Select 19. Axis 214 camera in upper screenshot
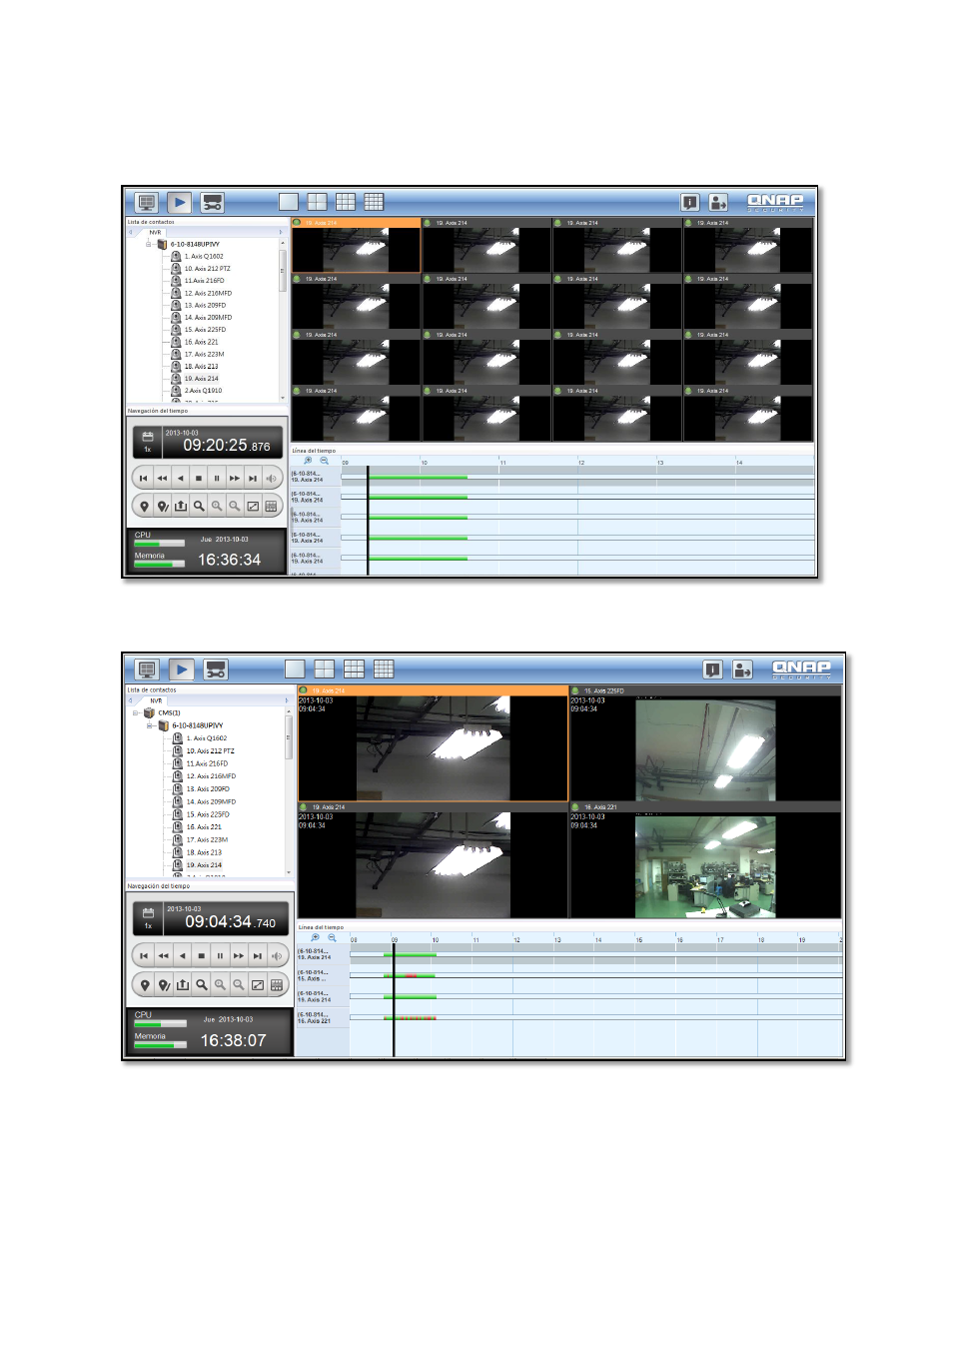This screenshot has width=953, height=1348. [x=201, y=379]
